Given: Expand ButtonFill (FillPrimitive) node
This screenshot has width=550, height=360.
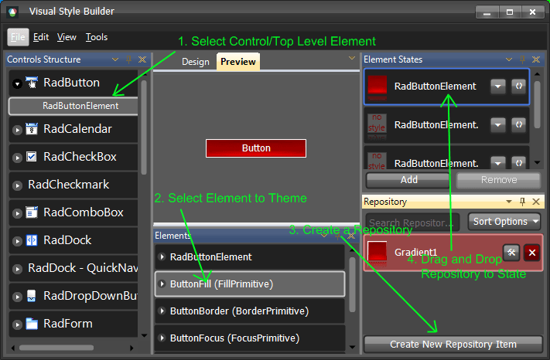Looking at the screenshot, I should (162, 284).
